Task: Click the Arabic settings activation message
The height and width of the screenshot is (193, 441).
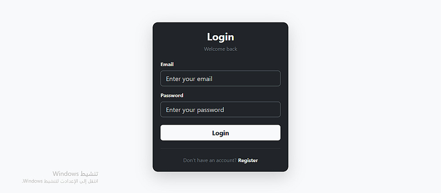Action: 60,181
